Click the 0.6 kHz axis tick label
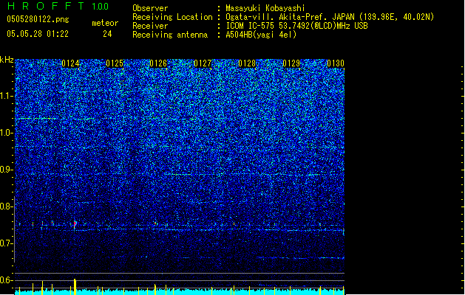Screen dimensions: 465x295 coord(6,280)
